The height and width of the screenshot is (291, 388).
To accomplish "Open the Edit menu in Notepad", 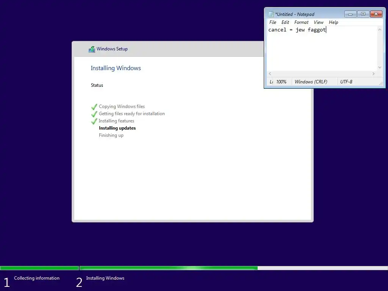I will coord(285,22).
